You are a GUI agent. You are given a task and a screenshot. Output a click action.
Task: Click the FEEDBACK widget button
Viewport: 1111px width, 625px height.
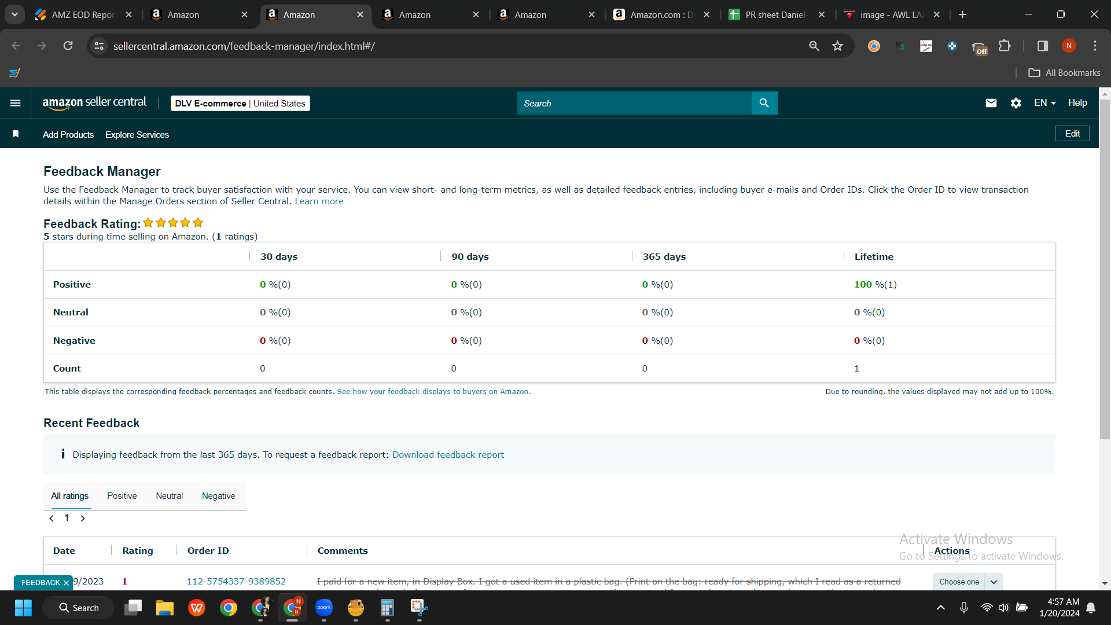pos(41,583)
